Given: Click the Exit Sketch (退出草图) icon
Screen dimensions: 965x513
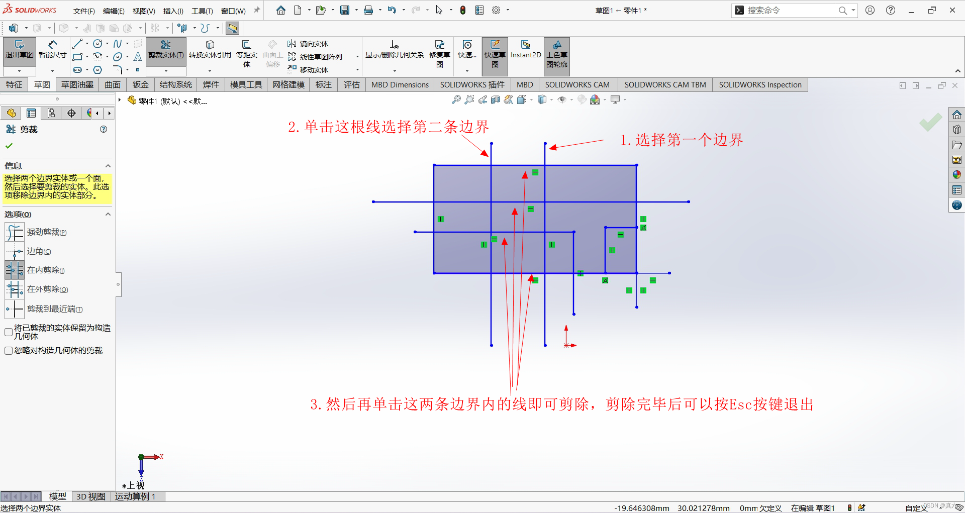Looking at the screenshot, I should [x=19, y=50].
